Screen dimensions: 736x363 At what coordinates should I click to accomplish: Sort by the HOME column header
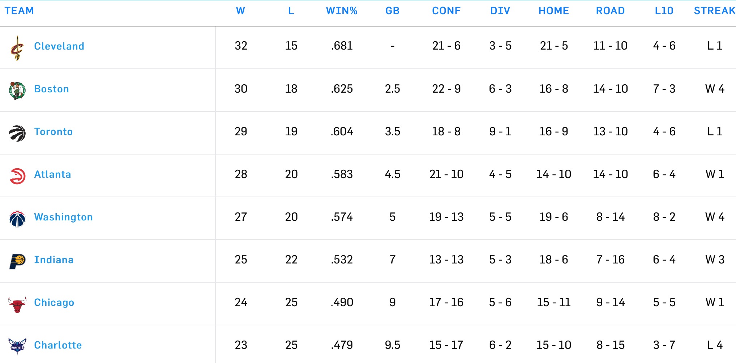coord(553,11)
